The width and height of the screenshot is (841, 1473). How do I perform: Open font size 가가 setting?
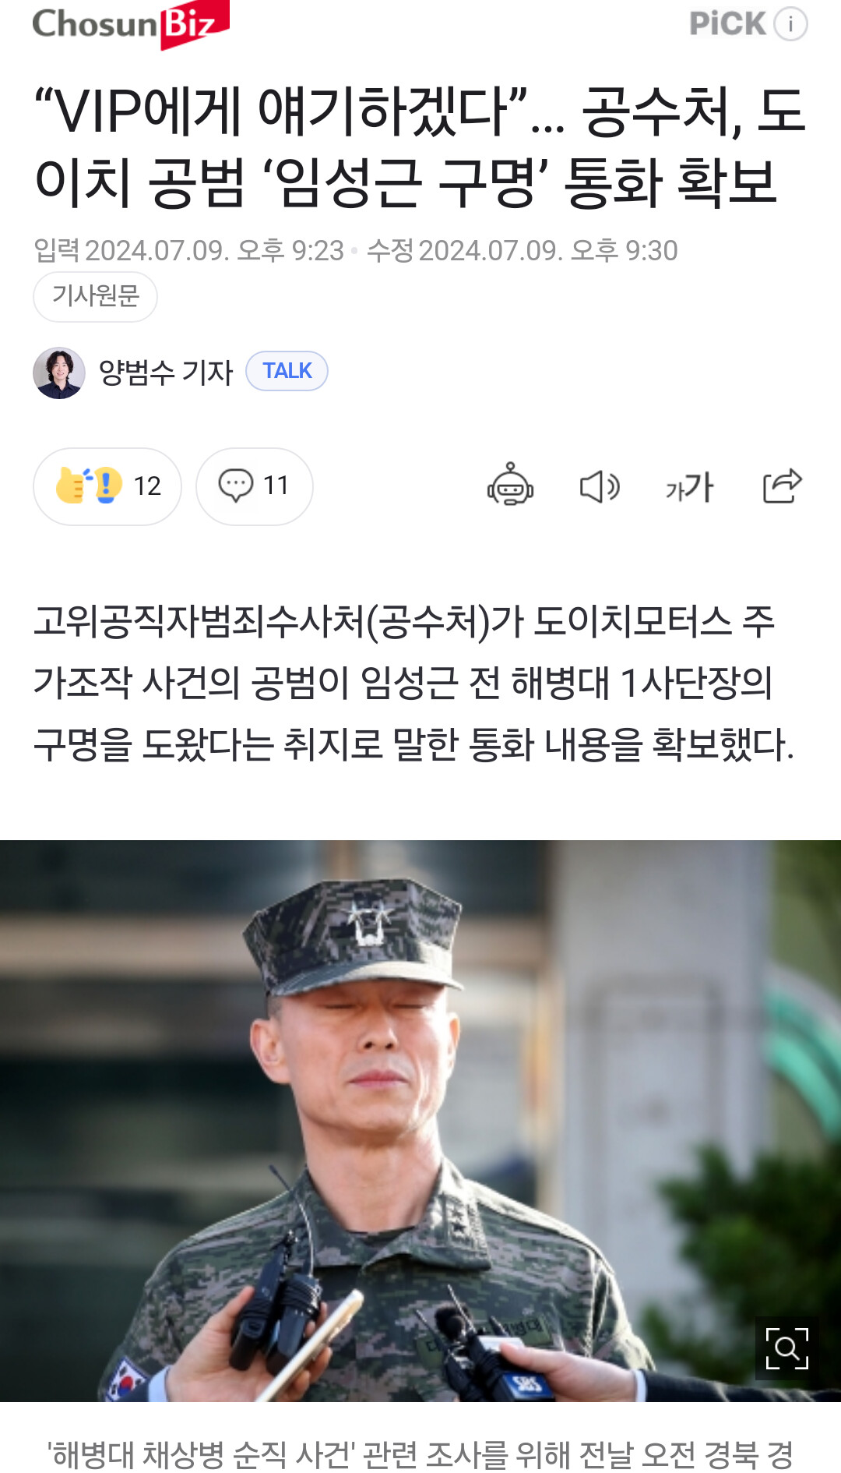[689, 486]
